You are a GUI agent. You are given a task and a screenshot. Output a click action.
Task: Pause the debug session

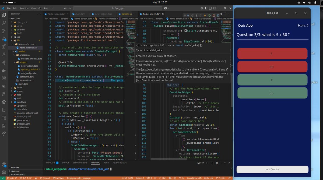click(x=188, y=15)
